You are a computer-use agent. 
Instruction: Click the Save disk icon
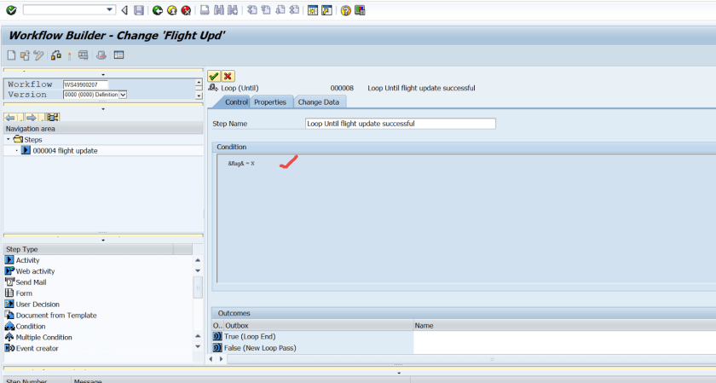138,10
